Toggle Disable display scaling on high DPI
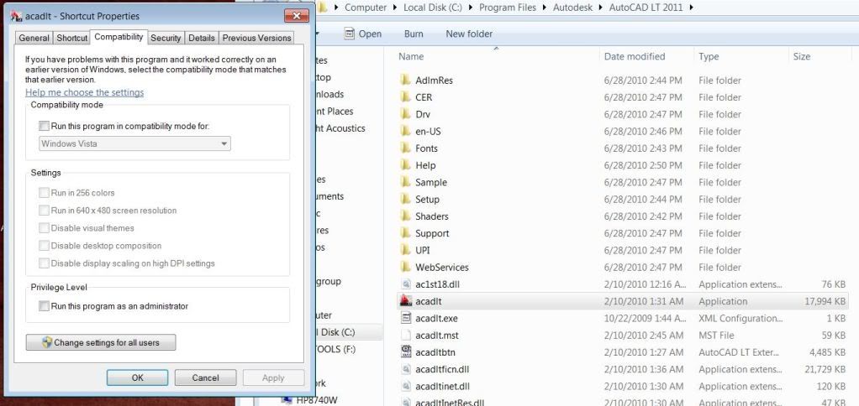The height and width of the screenshot is (406, 859). (44, 263)
